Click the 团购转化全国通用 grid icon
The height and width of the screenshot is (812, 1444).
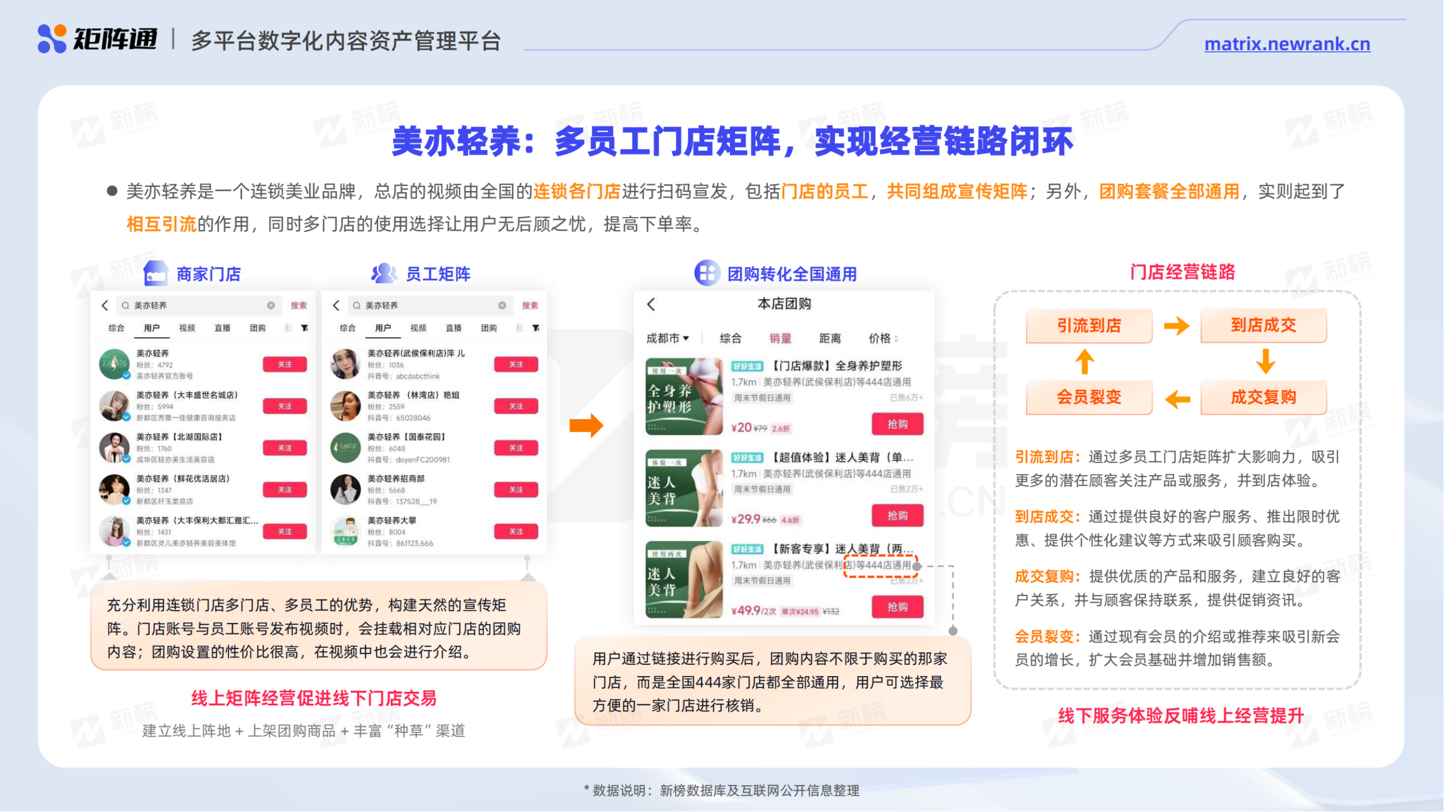coord(707,273)
